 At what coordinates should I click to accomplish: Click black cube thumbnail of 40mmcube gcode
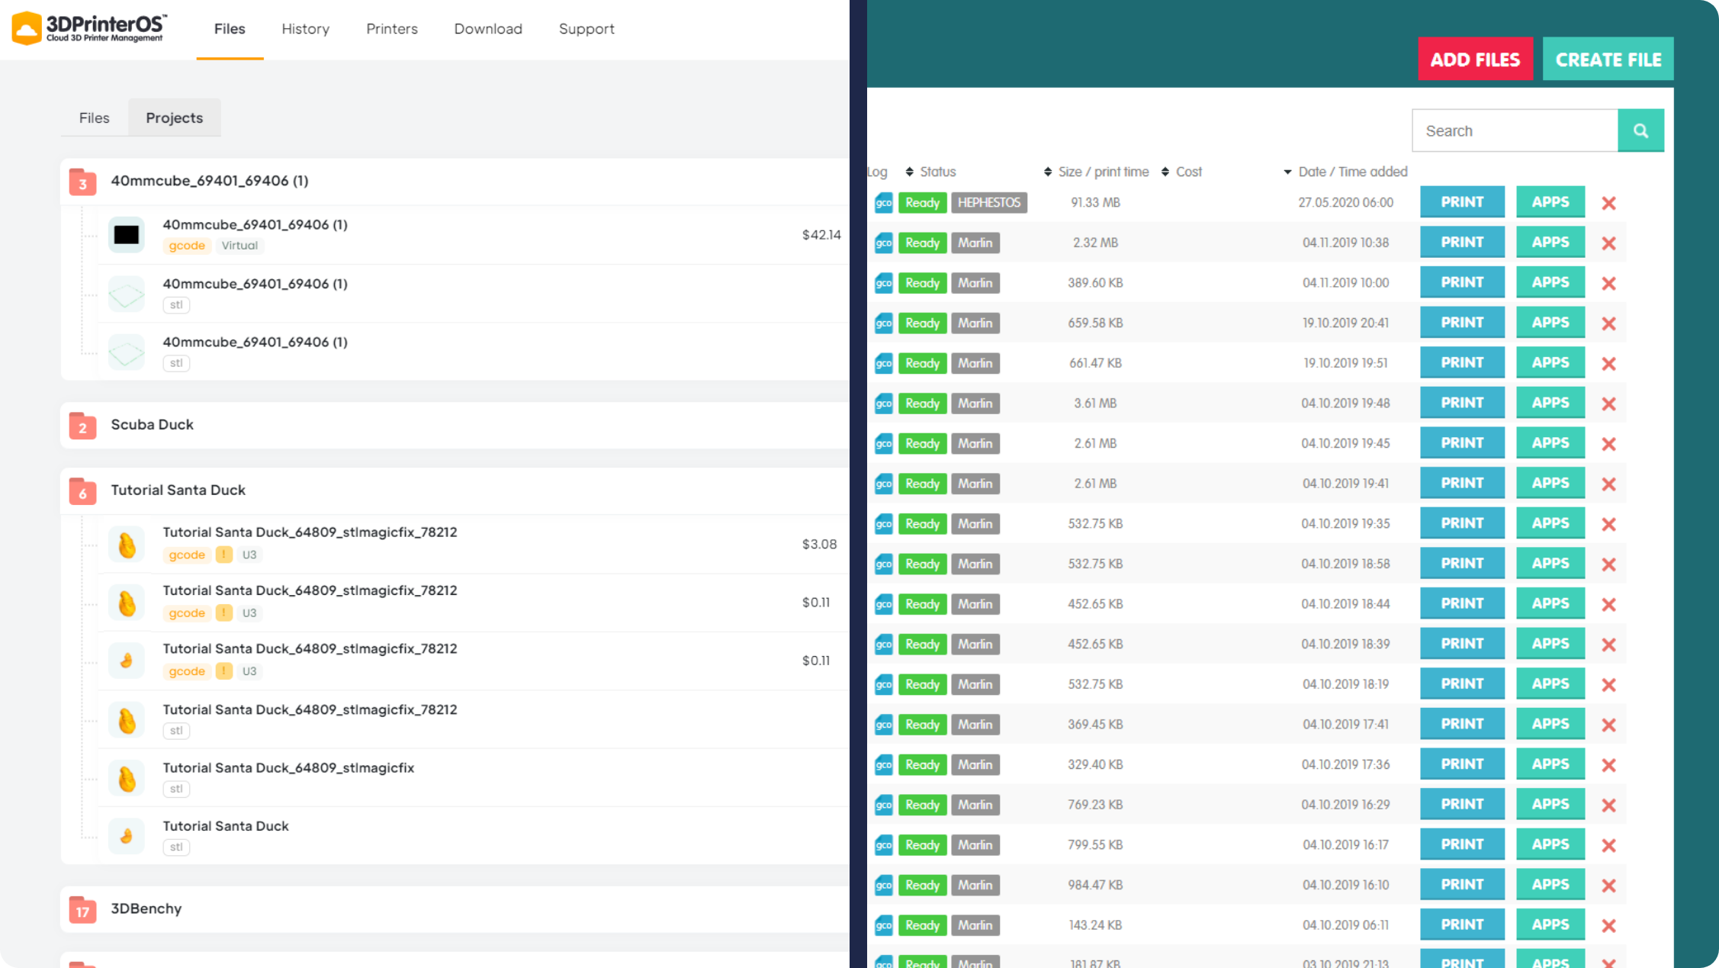[x=127, y=235]
